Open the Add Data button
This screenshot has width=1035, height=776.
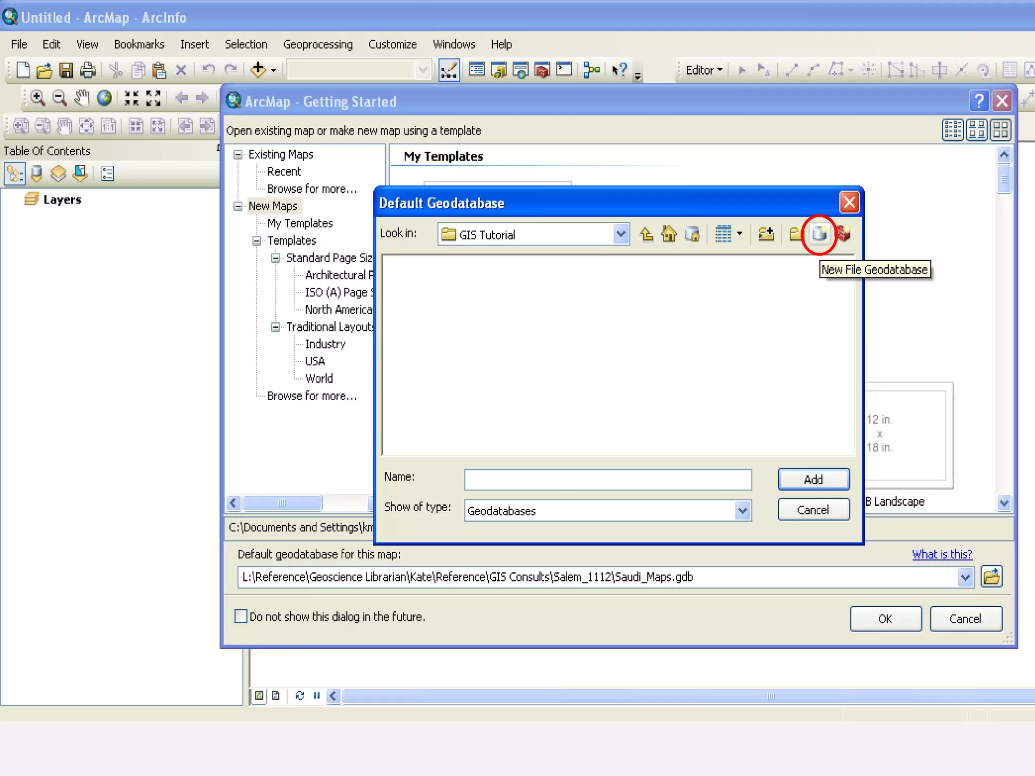[x=258, y=70]
